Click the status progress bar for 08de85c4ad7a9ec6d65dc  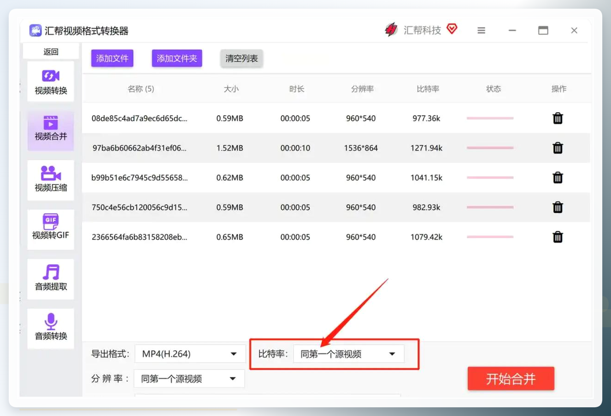490,118
